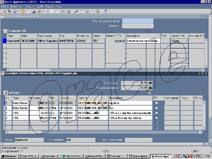Click the Num commande field
Image resolution: width=212 pixels, height=159 pixels.
pyautogui.click(x=139, y=140)
